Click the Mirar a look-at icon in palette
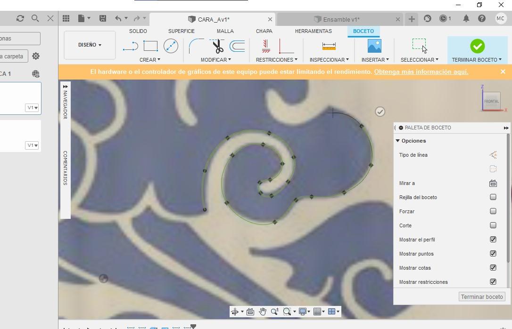The image size is (512, 329). [x=493, y=183]
